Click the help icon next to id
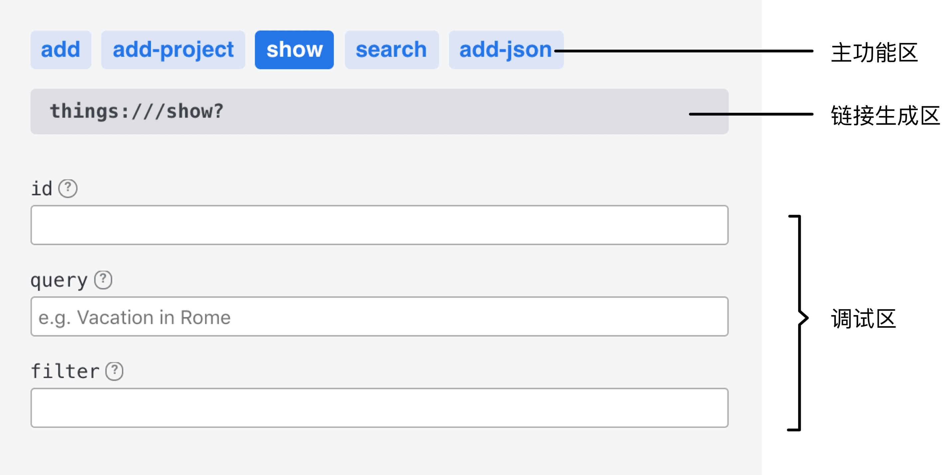The image size is (949, 475). click(x=68, y=188)
